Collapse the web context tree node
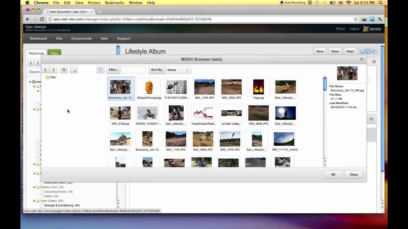This screenshot has height=229, width=408. tap(30, 82)
